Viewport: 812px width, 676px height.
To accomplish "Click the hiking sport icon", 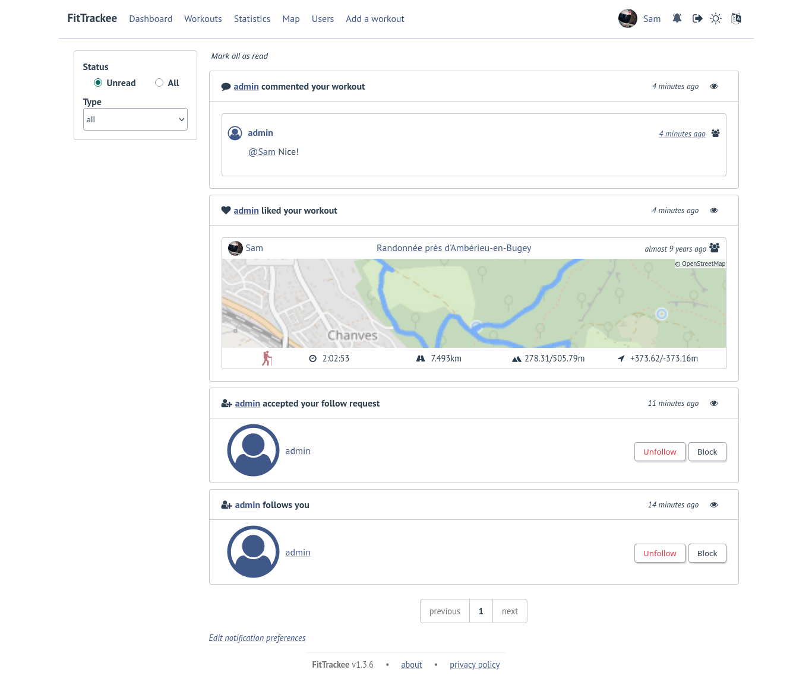I will tap(267, 358).
